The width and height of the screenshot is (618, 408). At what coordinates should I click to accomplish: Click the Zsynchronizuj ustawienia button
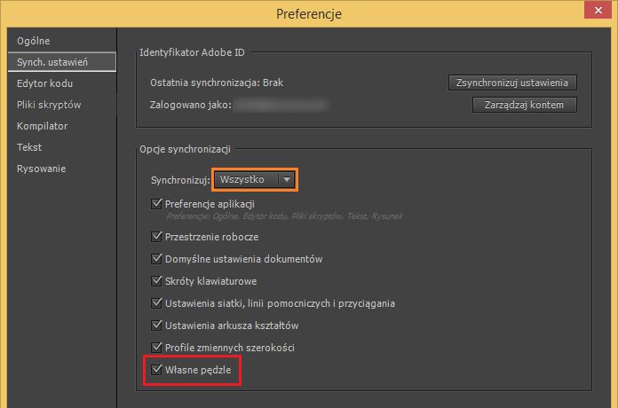pyautogui.click(x=512, y=82)
